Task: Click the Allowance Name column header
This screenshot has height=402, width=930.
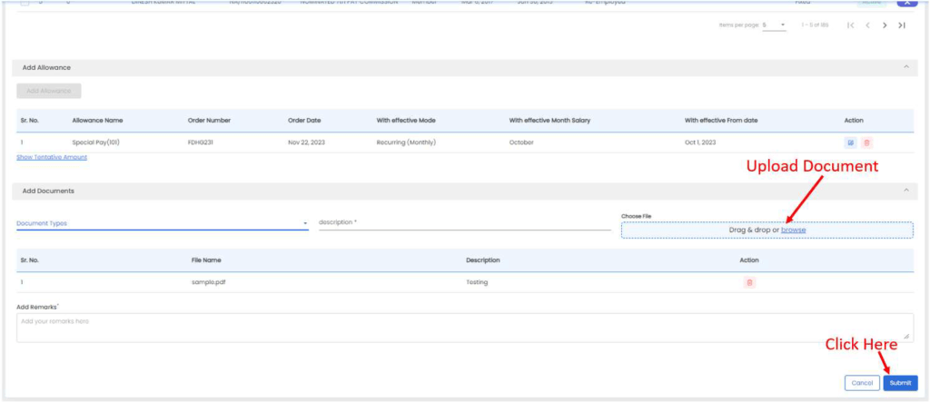Action: [97, 121]
